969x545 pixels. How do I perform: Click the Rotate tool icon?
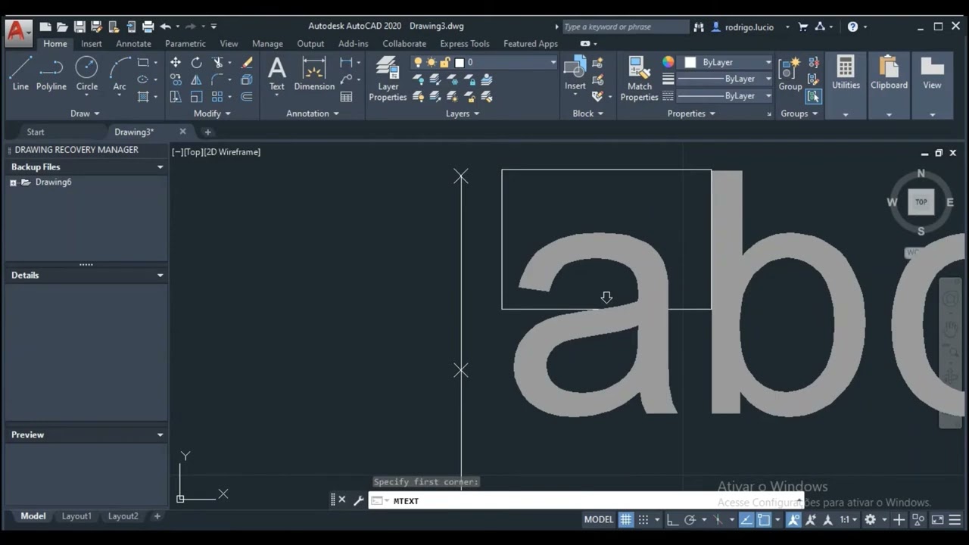tap(197, 62)
